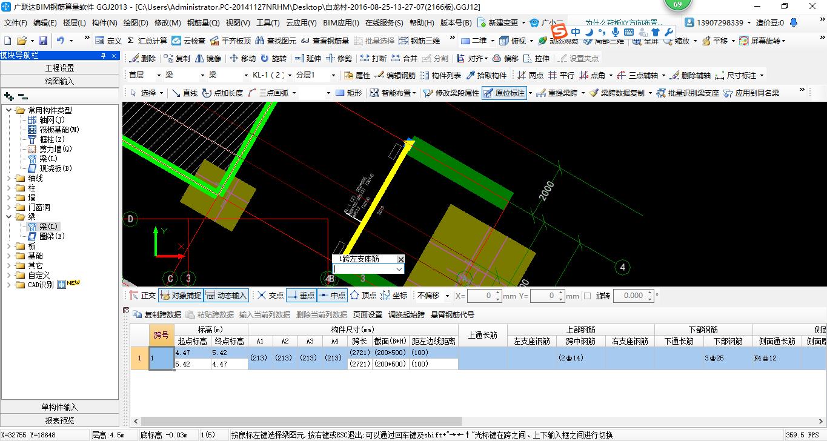The image size is (827, 441).
Task: Toggle 交点 intersection snap
Action: (270, 296)
